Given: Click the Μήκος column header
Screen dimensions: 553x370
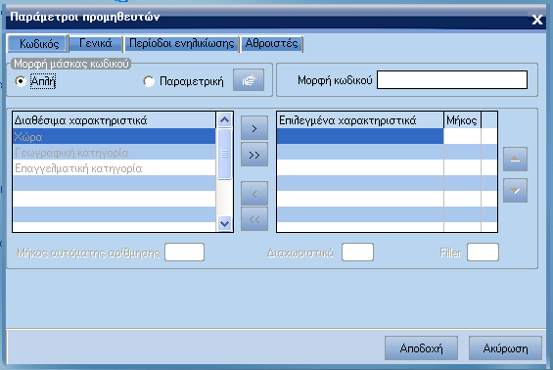Looking at the screenshot, I should (x=462, y=120).
